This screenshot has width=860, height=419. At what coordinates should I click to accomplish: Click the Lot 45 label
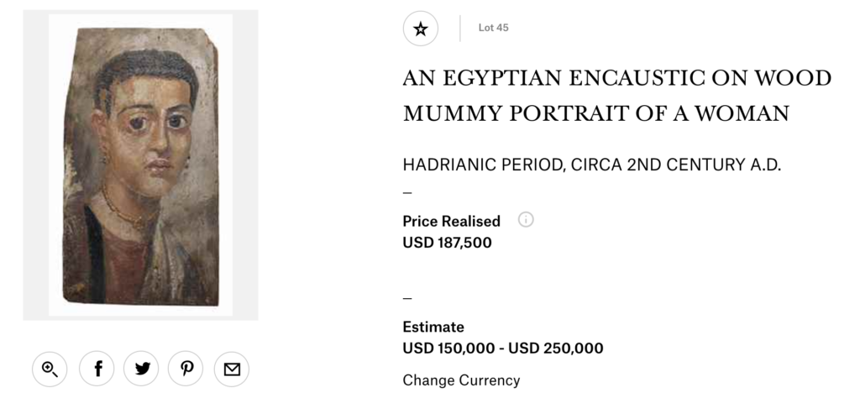point(493,28)
